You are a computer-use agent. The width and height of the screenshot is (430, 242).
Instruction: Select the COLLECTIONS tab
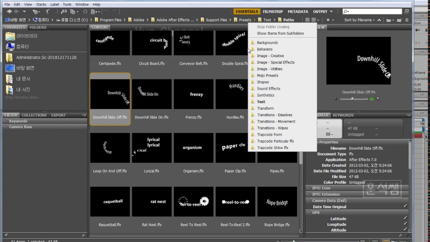34,115
